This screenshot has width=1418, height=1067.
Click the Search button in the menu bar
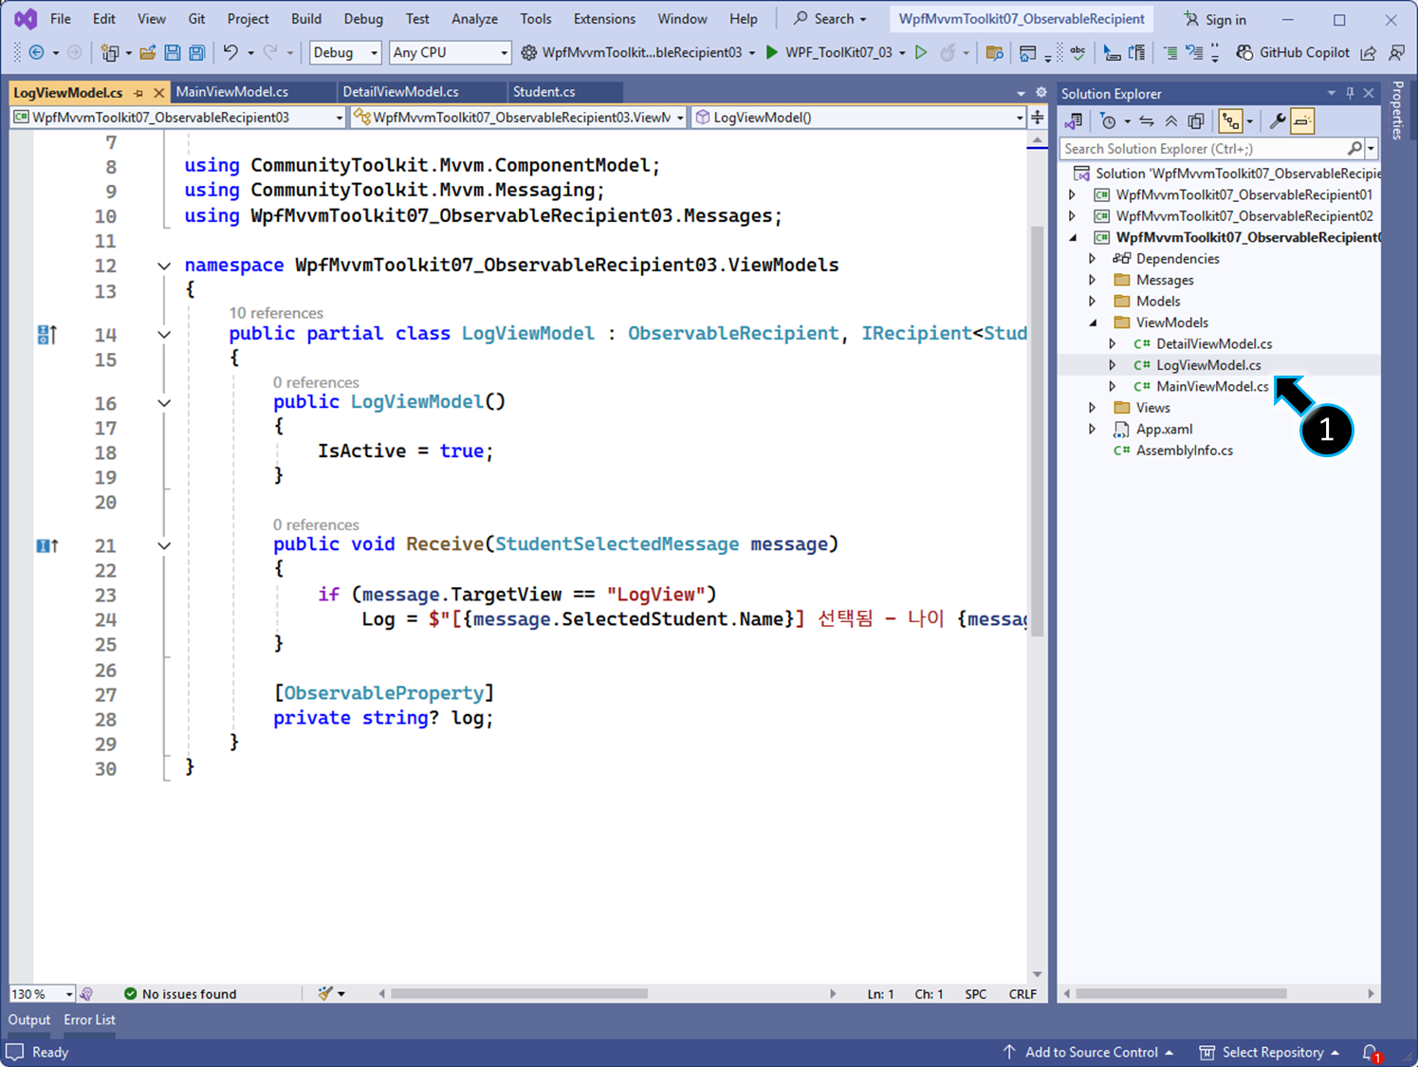(830, 19)
